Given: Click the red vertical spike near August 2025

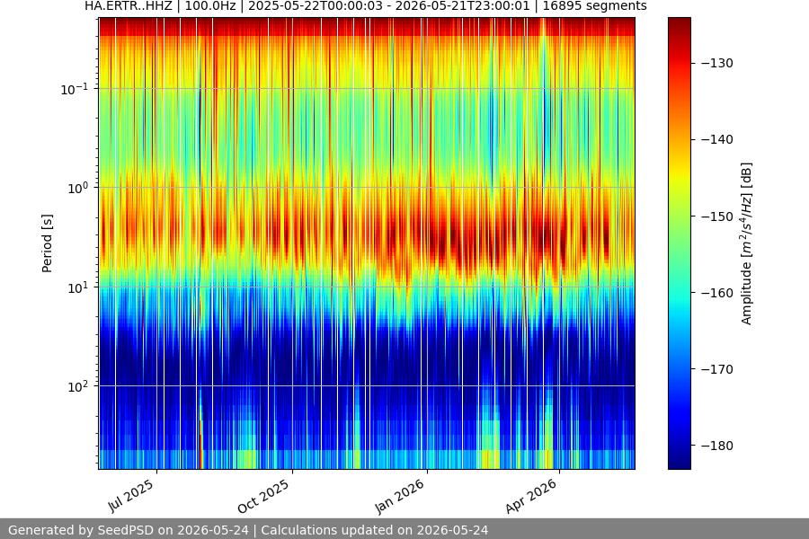Looking at the screenshot, I should click(201, 444).
